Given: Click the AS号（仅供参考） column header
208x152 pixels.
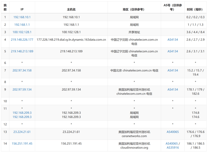Looking at the screenshot, I should [173, 7].
